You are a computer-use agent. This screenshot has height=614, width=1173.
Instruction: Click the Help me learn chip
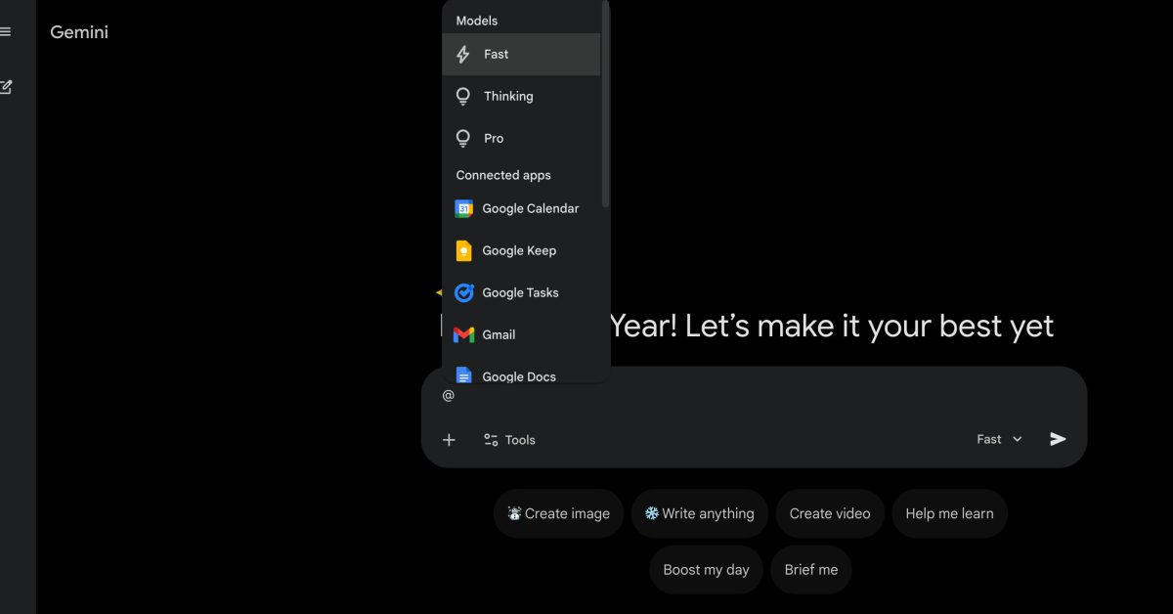[x=949, y=512]
